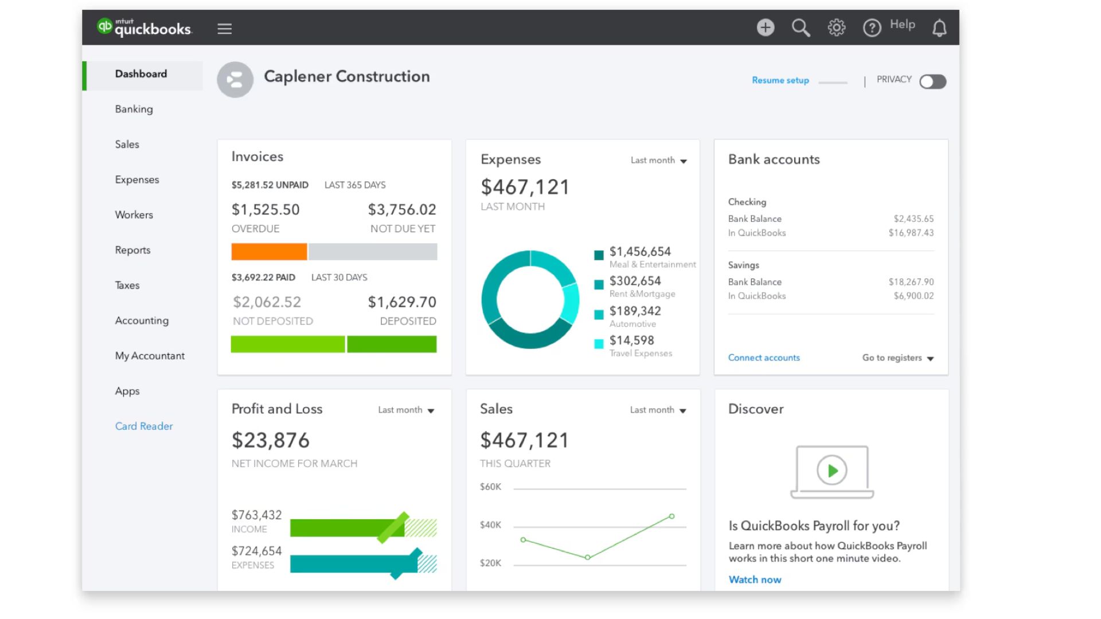
Task: Click the Rent & Mortgage legend swatch
Action: coord(599,285)
